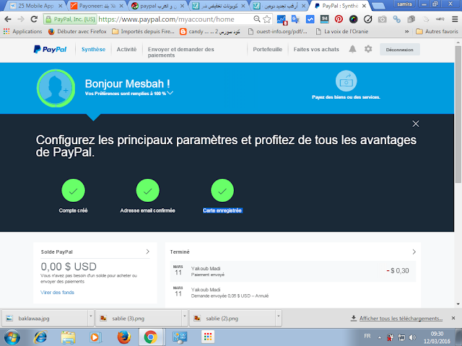Click the camera screenshot extension icon
This screenshot has height=346, width=462.
(382, 19)
